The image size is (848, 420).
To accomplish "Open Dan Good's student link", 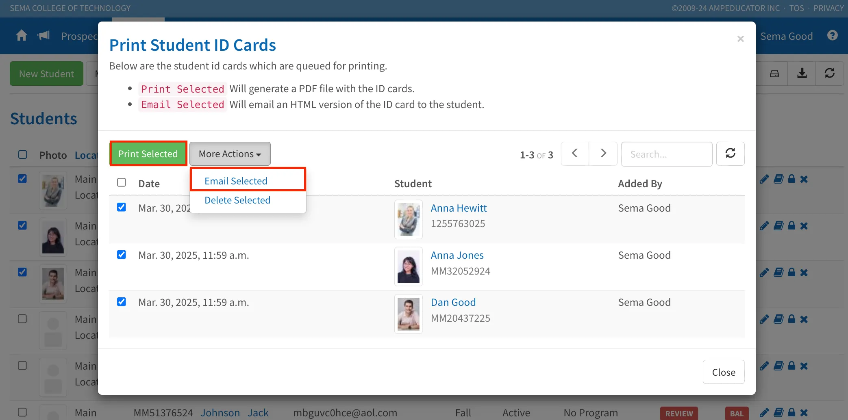I will (x=453, y=302).
